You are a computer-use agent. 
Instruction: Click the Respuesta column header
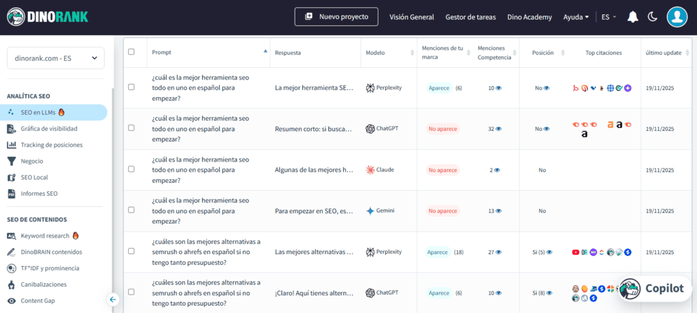point(288,52)
